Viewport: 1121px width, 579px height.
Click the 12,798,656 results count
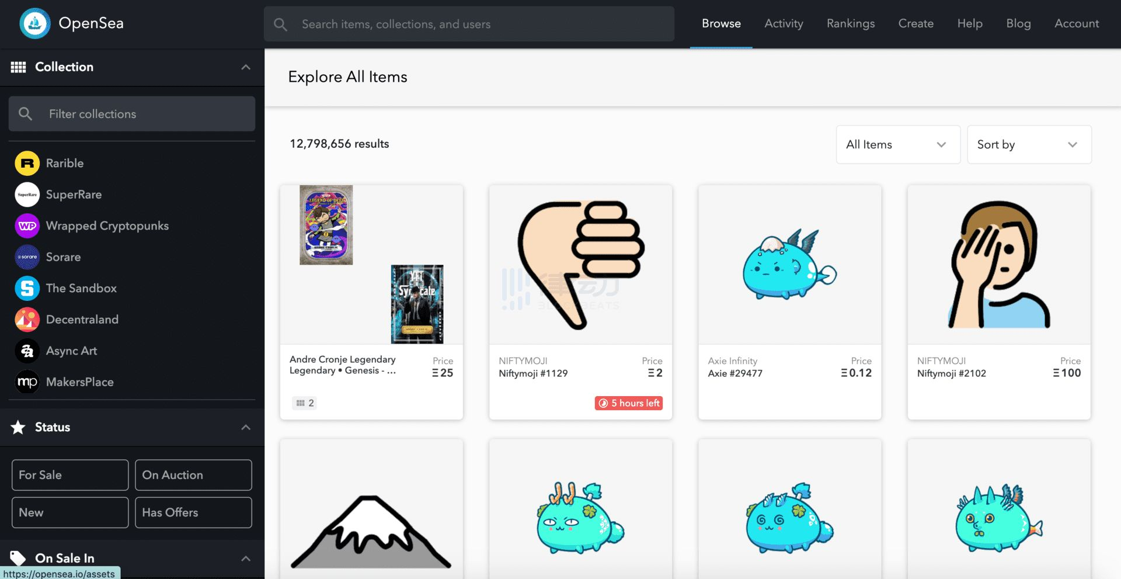coord(339,144)
